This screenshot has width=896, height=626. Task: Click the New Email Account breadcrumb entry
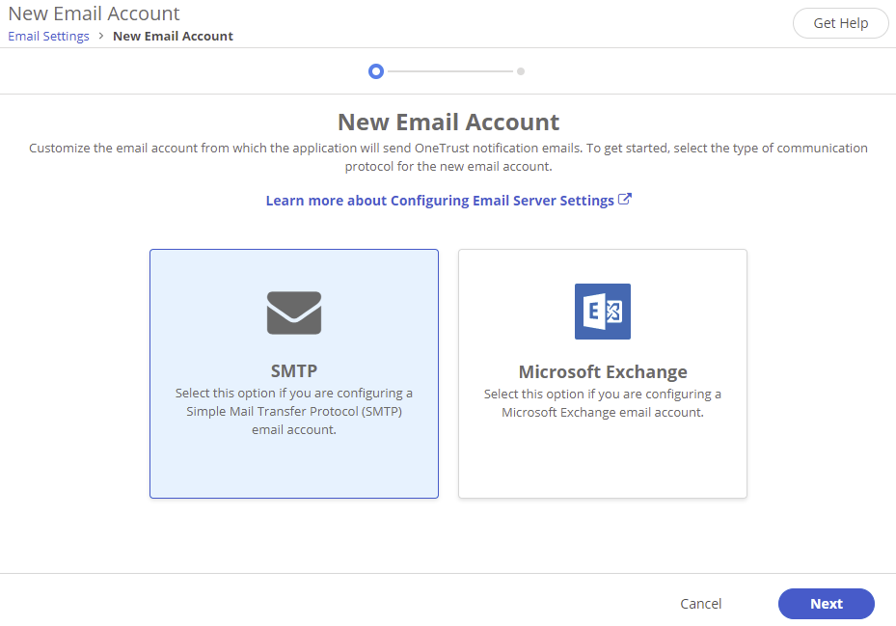point(173,36)
